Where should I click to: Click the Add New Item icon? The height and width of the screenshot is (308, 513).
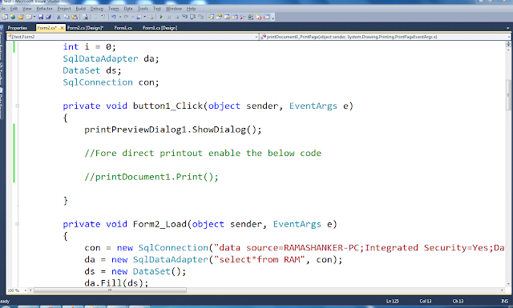29,17
